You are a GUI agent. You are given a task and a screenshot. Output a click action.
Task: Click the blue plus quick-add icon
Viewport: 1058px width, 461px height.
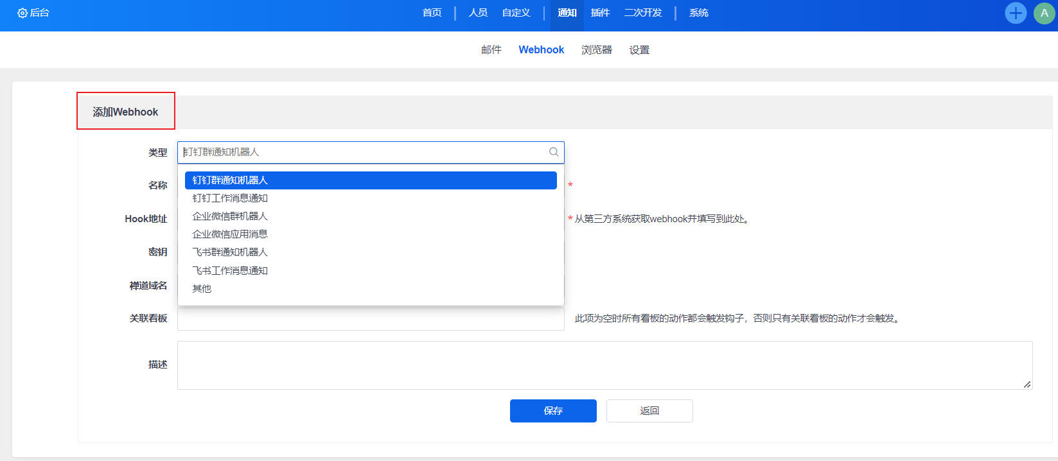(x=1015, y=13)
